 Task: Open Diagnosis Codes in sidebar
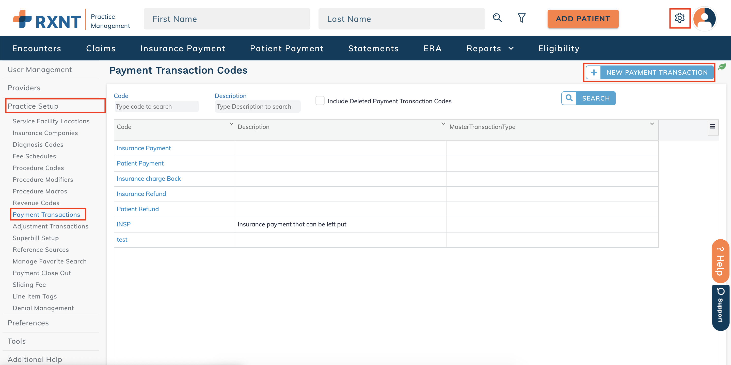38,144
